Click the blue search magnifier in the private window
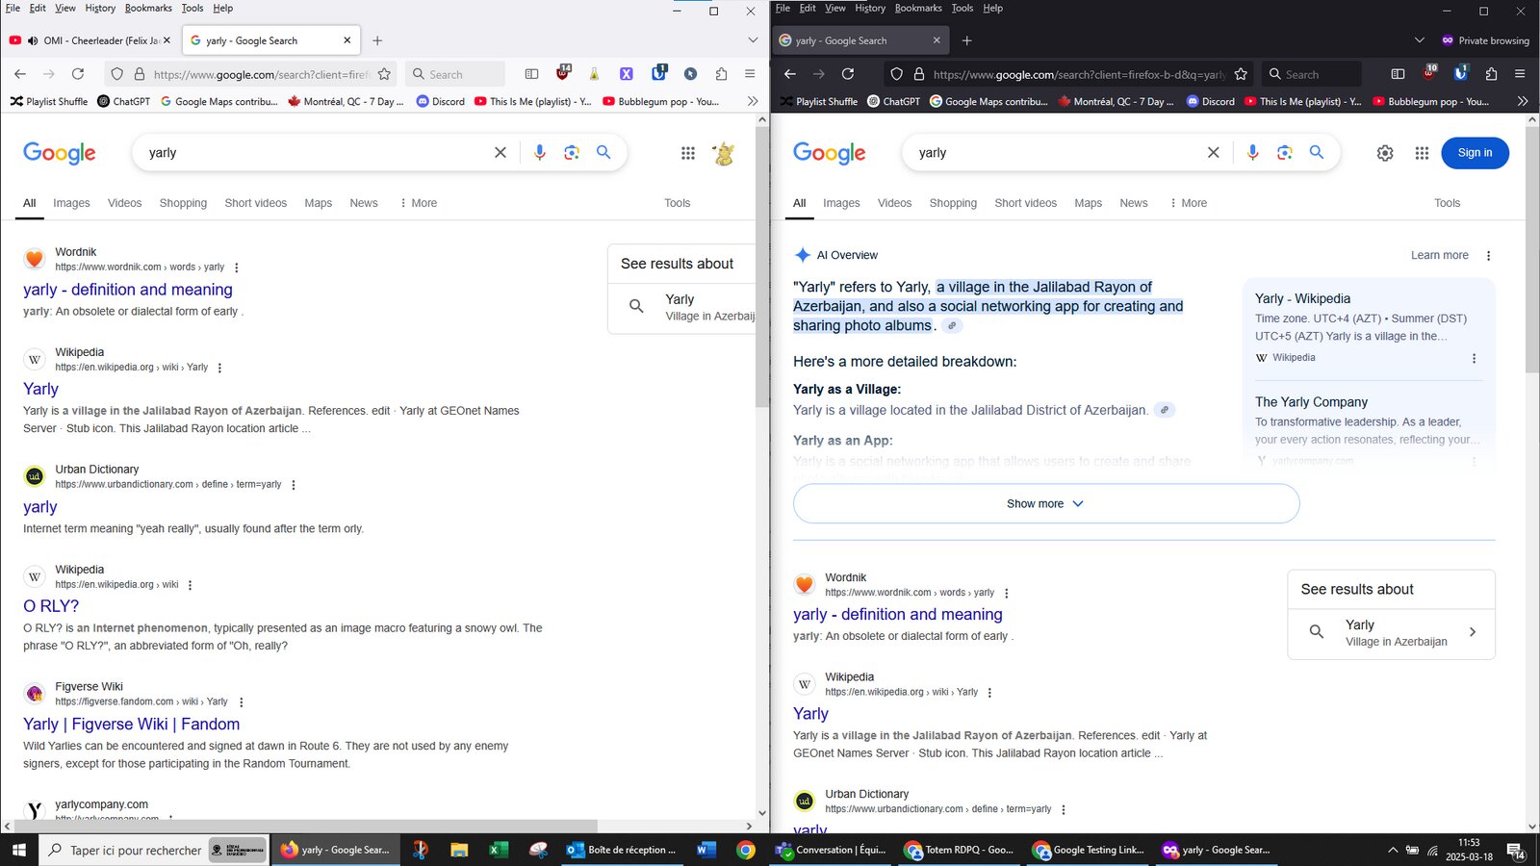This screenshot has height=866, width=1540. tap(1317, 152)
